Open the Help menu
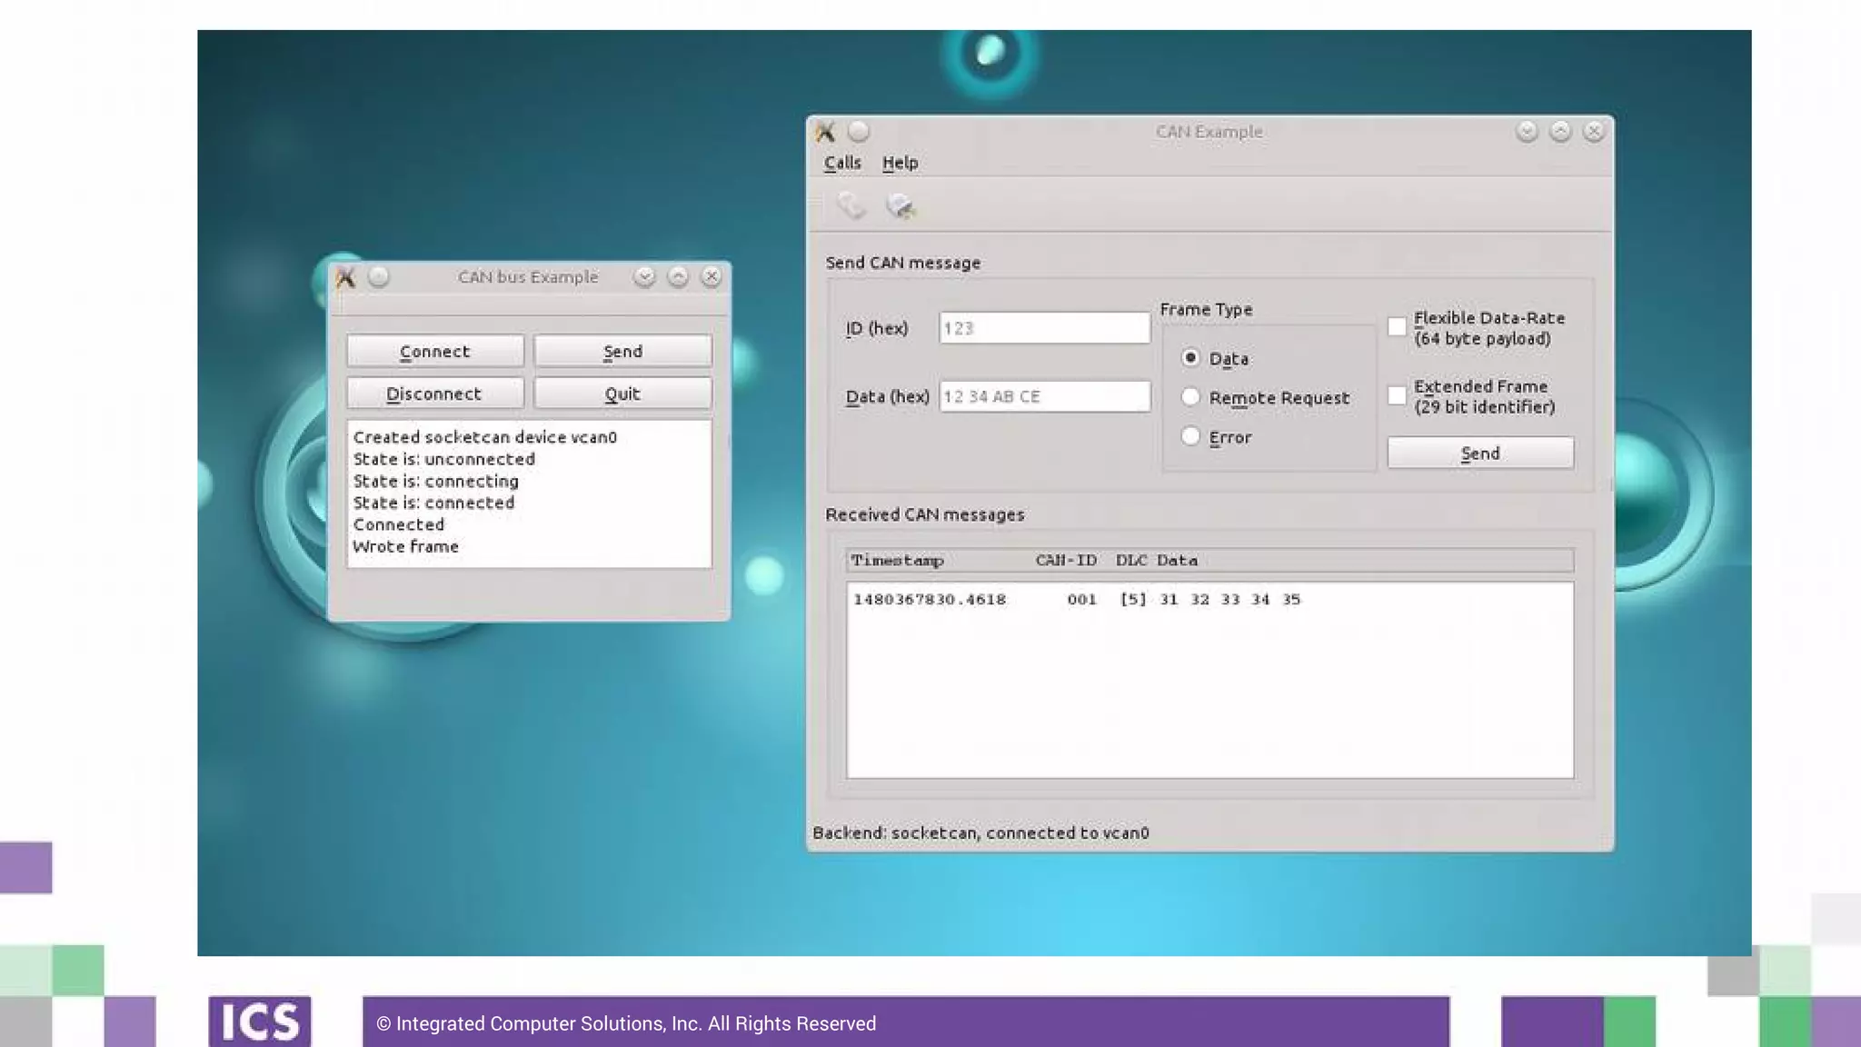1861x1047 pixels. point(900,163)
